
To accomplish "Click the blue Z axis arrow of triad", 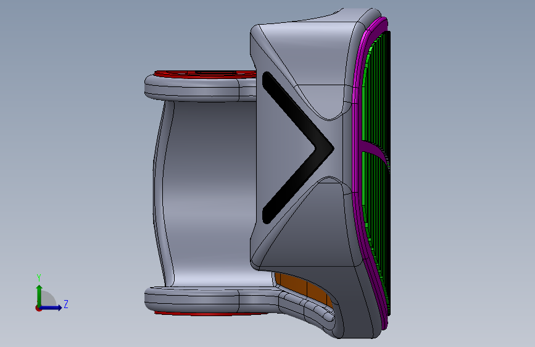I will [x=52, y=307].
